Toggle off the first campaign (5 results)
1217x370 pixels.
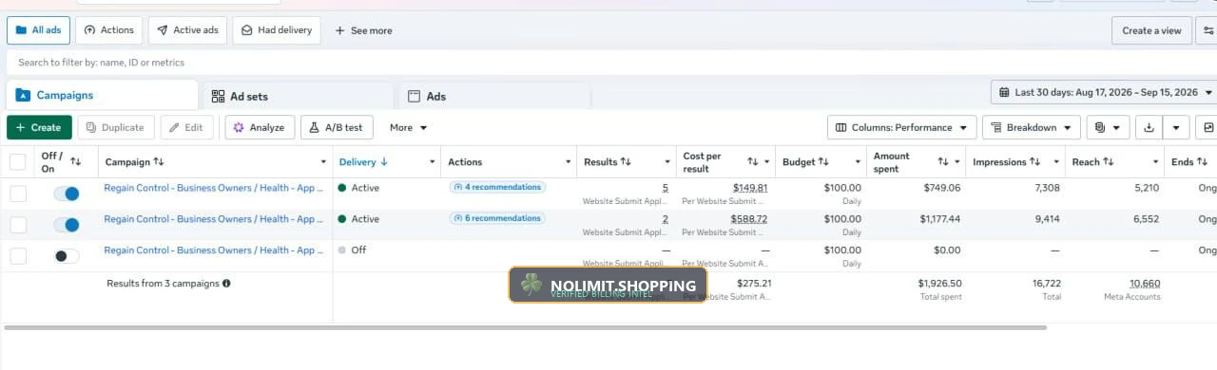tap(67, 194)
